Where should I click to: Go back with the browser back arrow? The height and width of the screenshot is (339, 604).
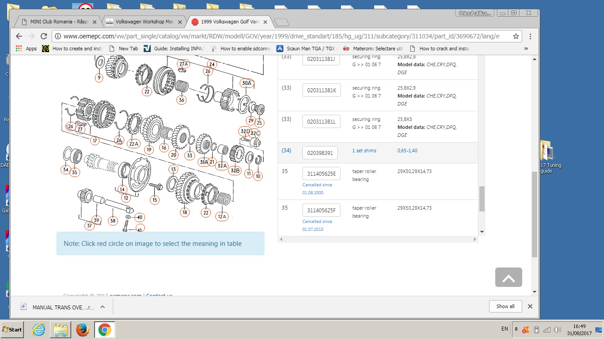pyautogui.click(x=19, y=36)
